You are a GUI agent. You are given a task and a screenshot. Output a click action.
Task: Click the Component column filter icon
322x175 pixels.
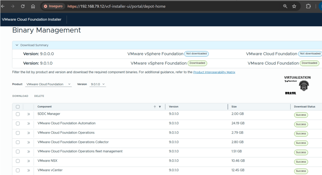click(x=160, y=107)
